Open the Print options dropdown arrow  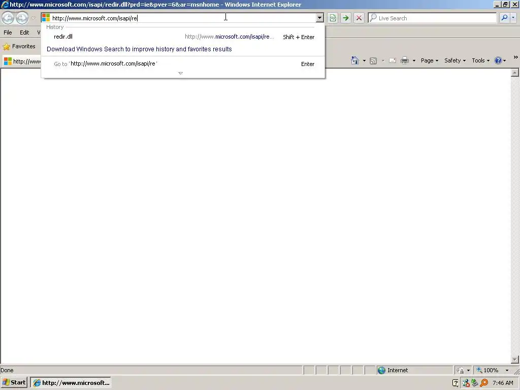click(x=414, y=61)
